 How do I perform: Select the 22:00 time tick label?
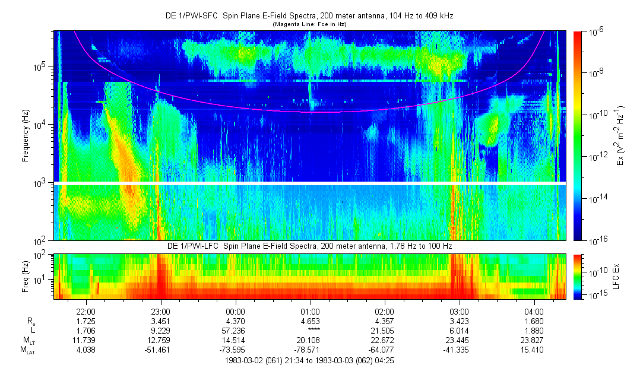coord(87,312)
